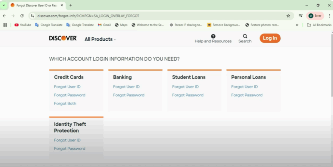Screen dimensions: 333x167
Task: Click Forgot User ID under Credit Cards
Action: pyautogui.click(x=67, y=87)
